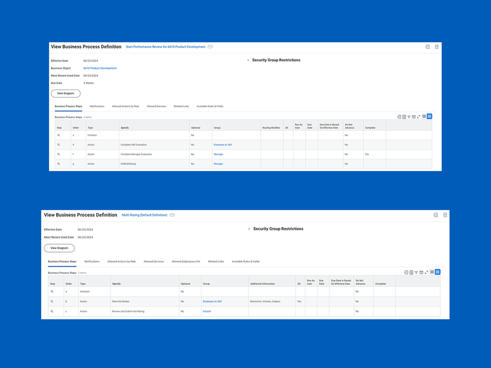Click the View Diagram button
The width and height of the screenshot is (491, 368).
65,93
